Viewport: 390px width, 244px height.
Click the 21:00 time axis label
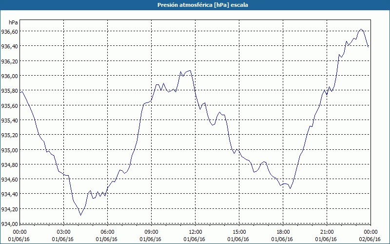tap(327, 232)
